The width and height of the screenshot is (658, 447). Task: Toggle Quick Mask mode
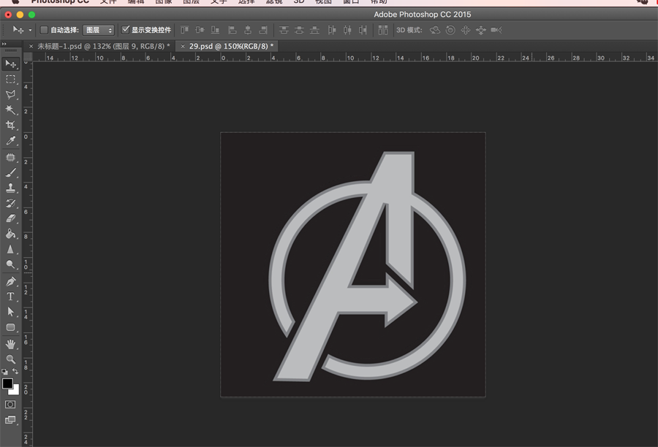[10, 404]
